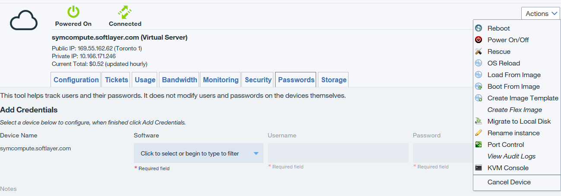Click the Reboot icon in Actions menu
This screenshot has width=561, height=196.
click(x=479, y=28)
